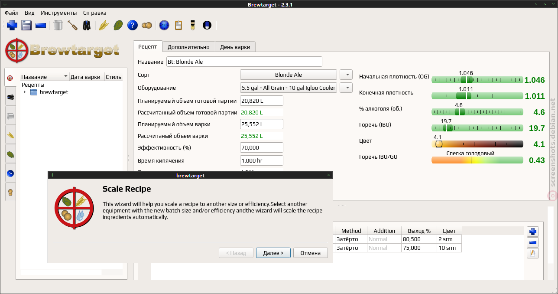Click the floppy disk Save toolbar icon

[26, 25]
